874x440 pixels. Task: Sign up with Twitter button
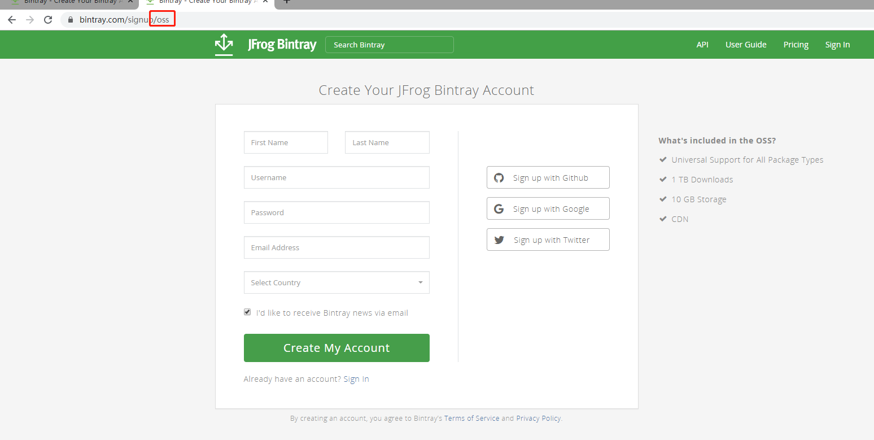[x=548, y=239]
